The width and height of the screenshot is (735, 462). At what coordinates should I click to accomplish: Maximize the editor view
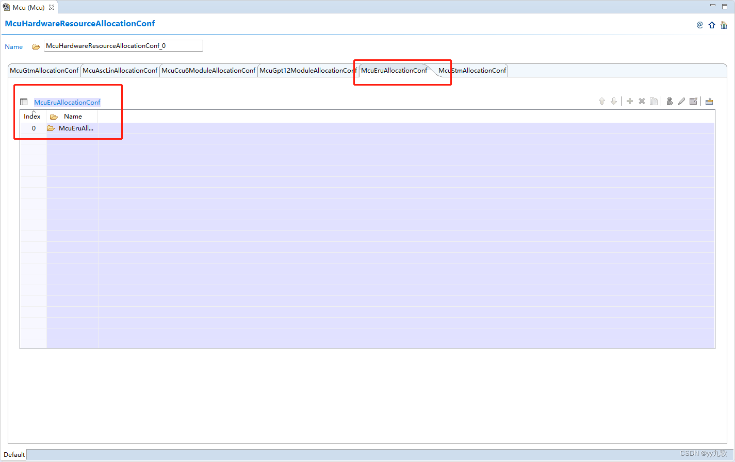[725, 6]
